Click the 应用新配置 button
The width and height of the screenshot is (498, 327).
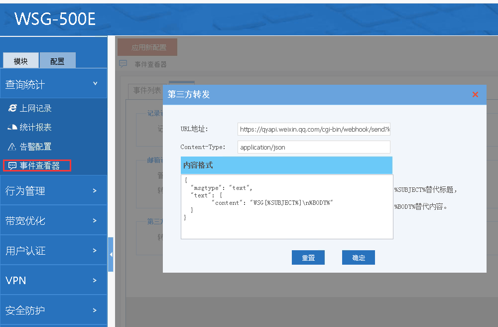pos(147,47)
